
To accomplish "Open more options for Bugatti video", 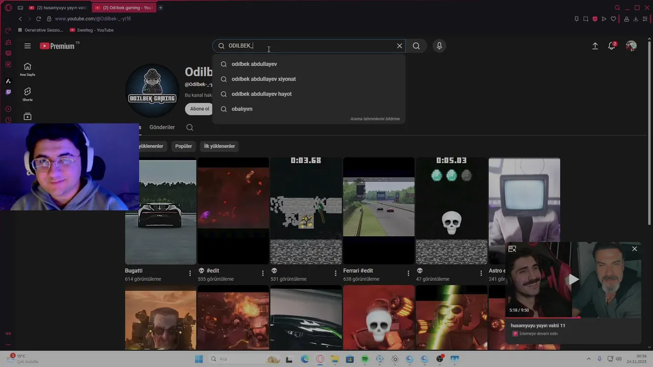I will (x=190, y=273).
